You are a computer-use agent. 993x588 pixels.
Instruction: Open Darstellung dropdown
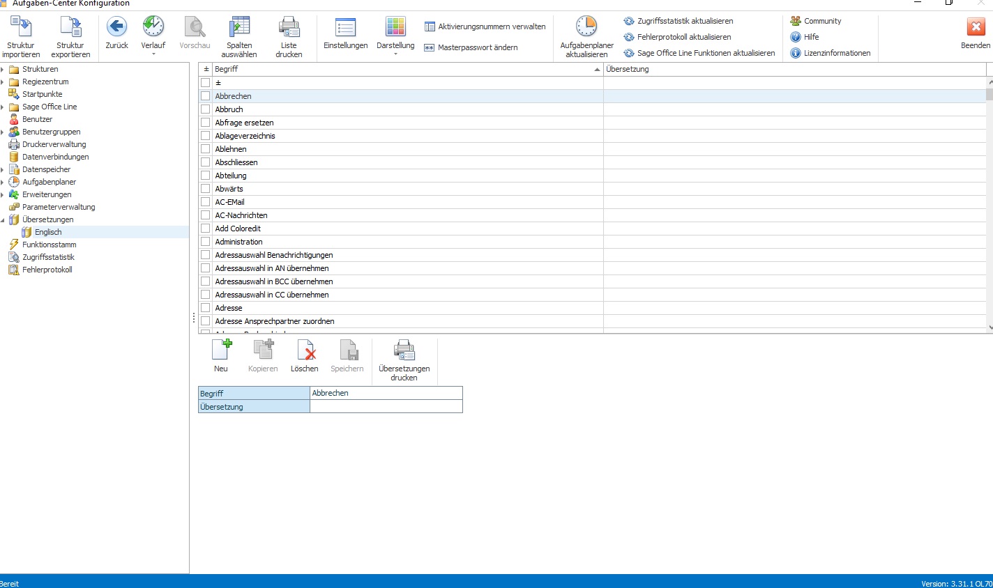[x=395, y=54]
